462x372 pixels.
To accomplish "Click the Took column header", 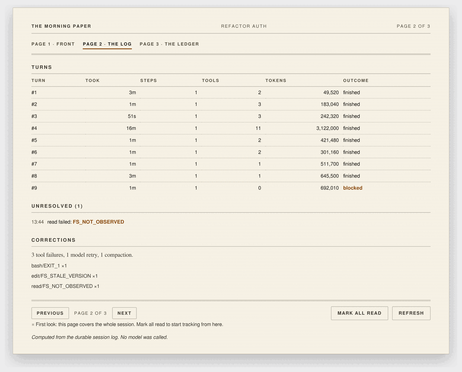I will (x=92, y=81).
